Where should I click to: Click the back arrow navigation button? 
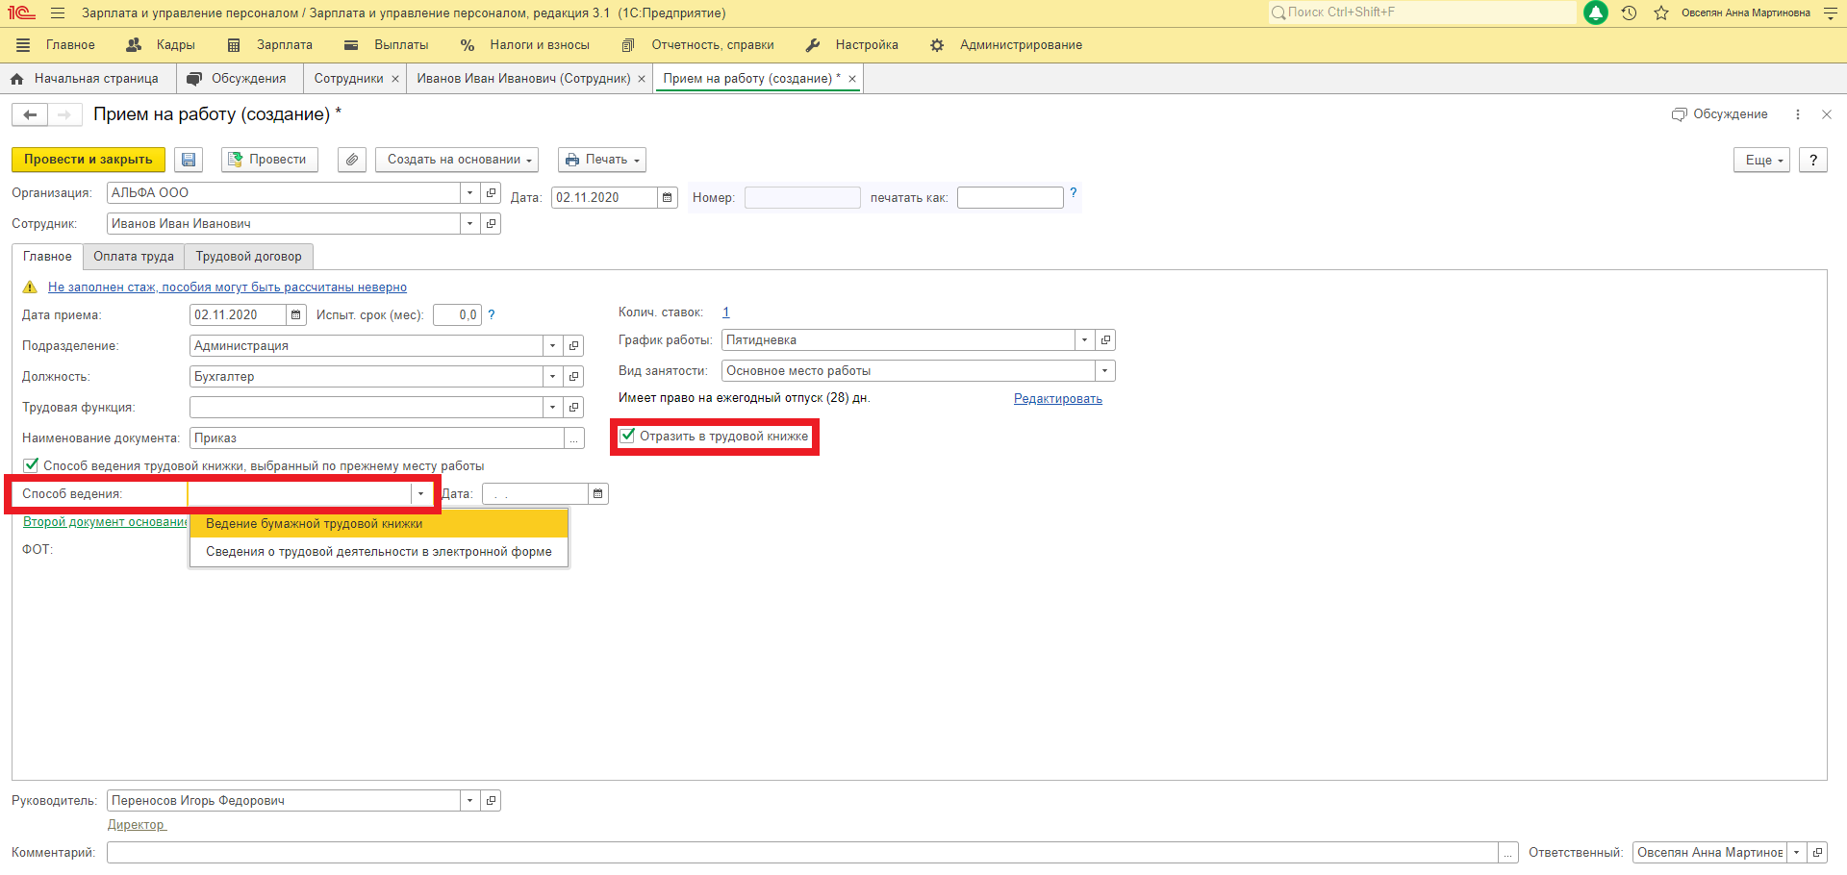point(30,115)
